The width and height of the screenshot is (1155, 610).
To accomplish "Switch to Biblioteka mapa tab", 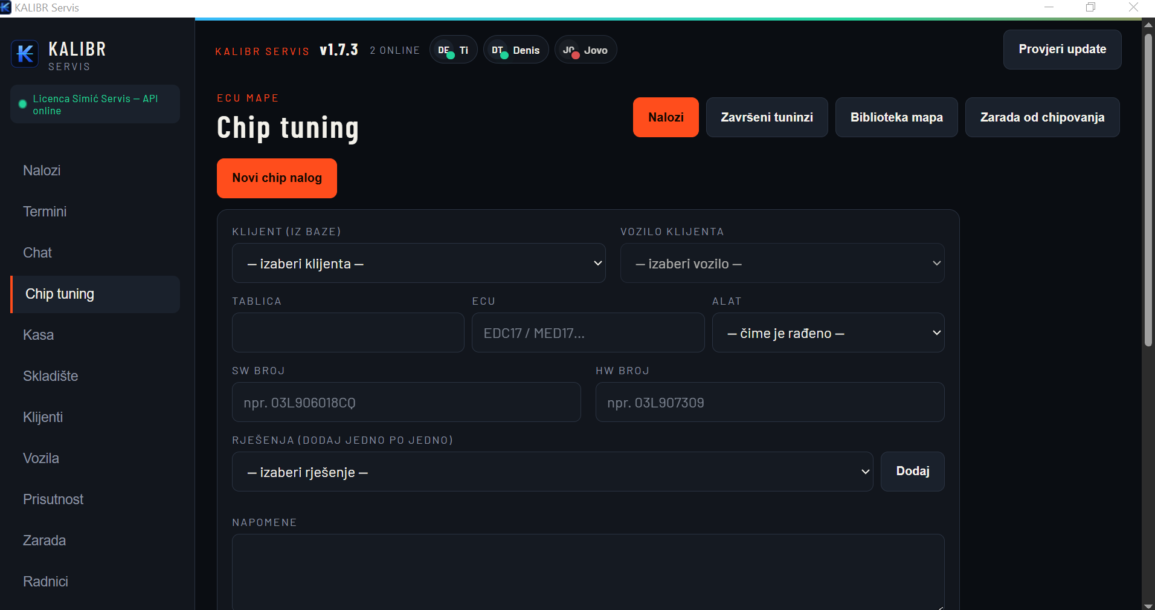I will [896, 117].
